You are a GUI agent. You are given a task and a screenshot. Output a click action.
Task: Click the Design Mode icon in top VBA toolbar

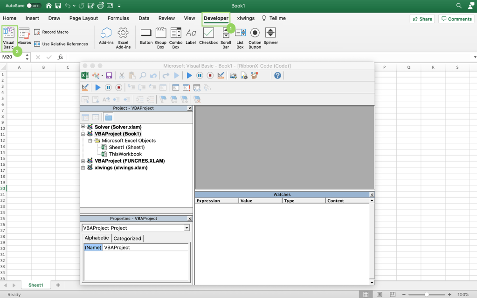221,75
